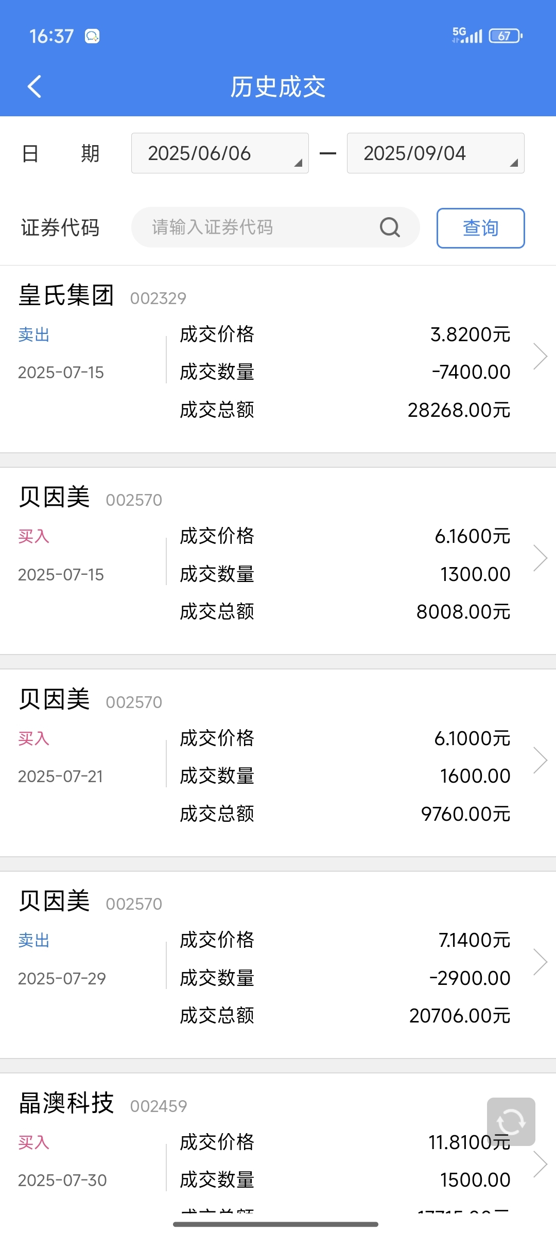Tap the floating refresh icon

tap(511, 1122)
